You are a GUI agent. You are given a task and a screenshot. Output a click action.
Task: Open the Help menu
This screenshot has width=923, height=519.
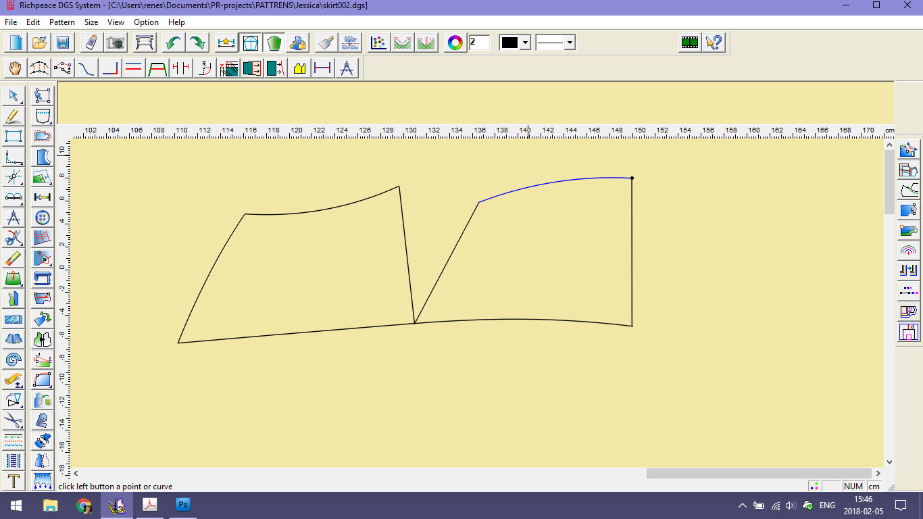[176, 22]
